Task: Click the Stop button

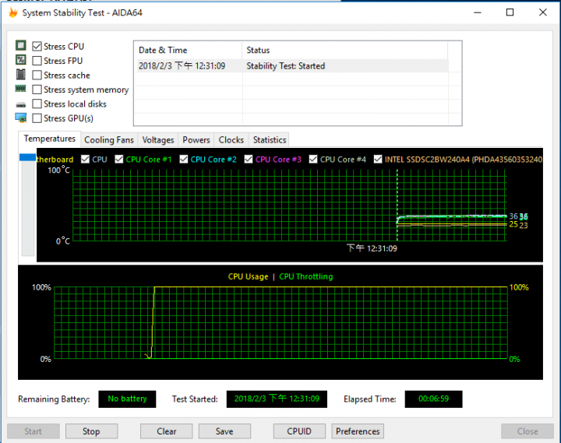Action: pos(91,431)
